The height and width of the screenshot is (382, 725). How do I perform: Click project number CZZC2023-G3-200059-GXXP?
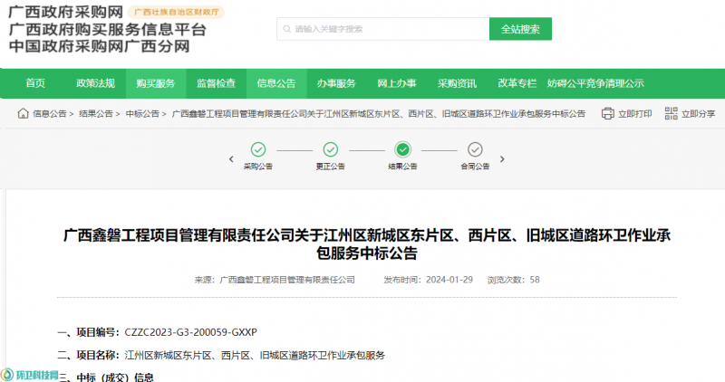pyautogui.click(x=191, y=332)
